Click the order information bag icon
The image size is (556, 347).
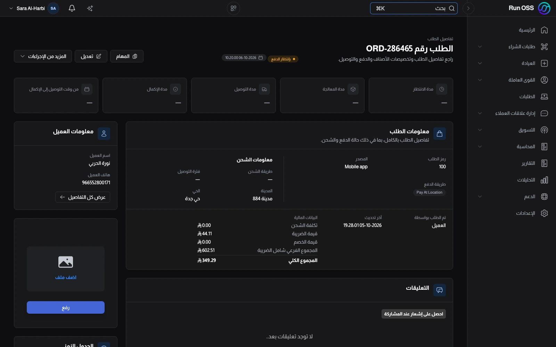(x=440, y=134)
